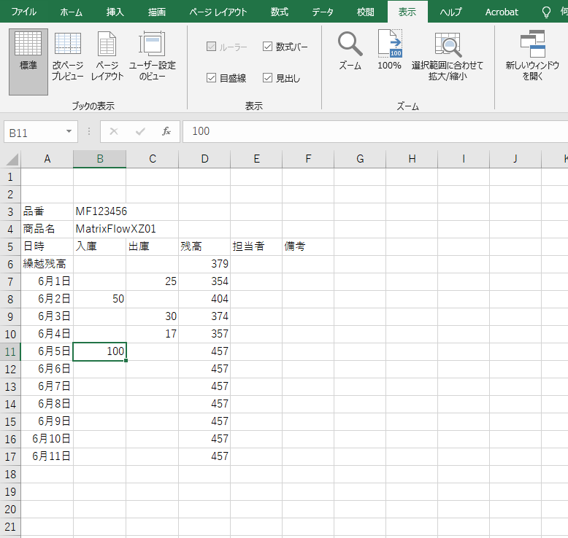Select the 6月10日 date cell
Viewport: 568px width, 538px height.
point(47,439)
